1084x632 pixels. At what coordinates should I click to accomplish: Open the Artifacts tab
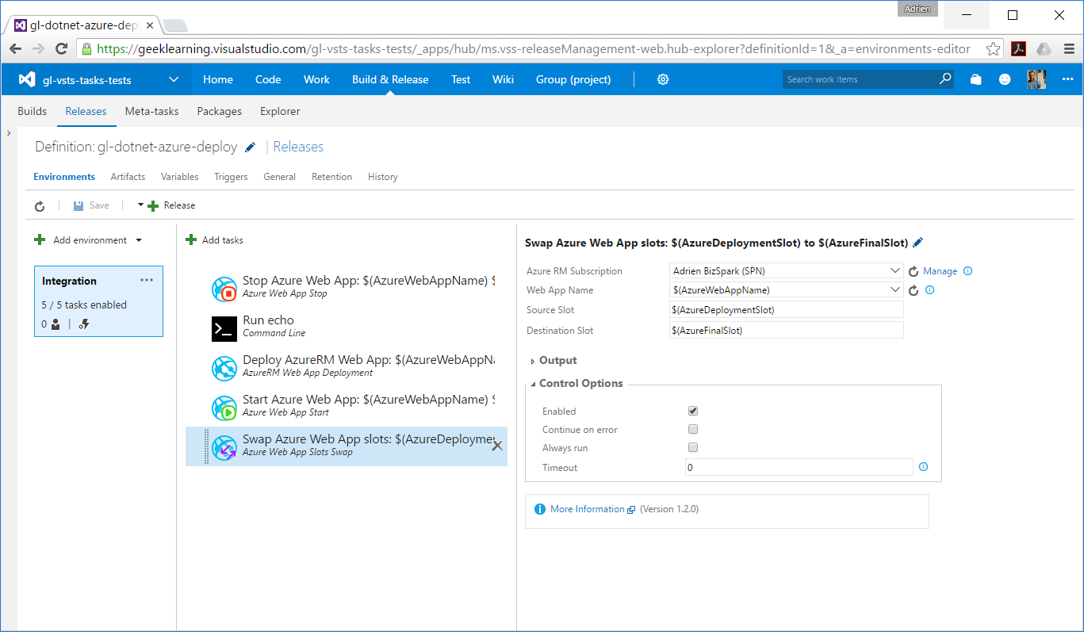point(128,177)
